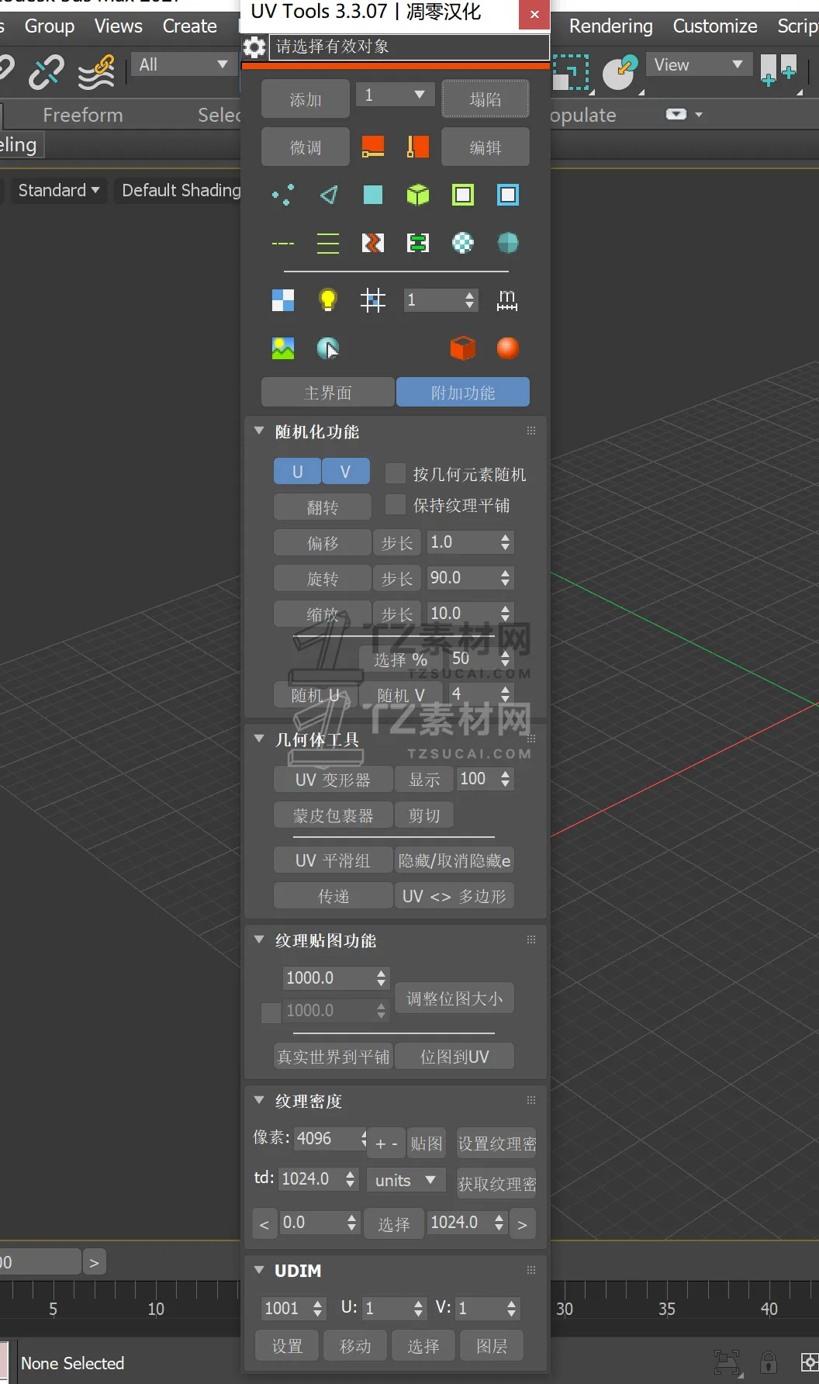819x1384 pixels.
Task: Click the three green lines icon
Action: [328, 244]
